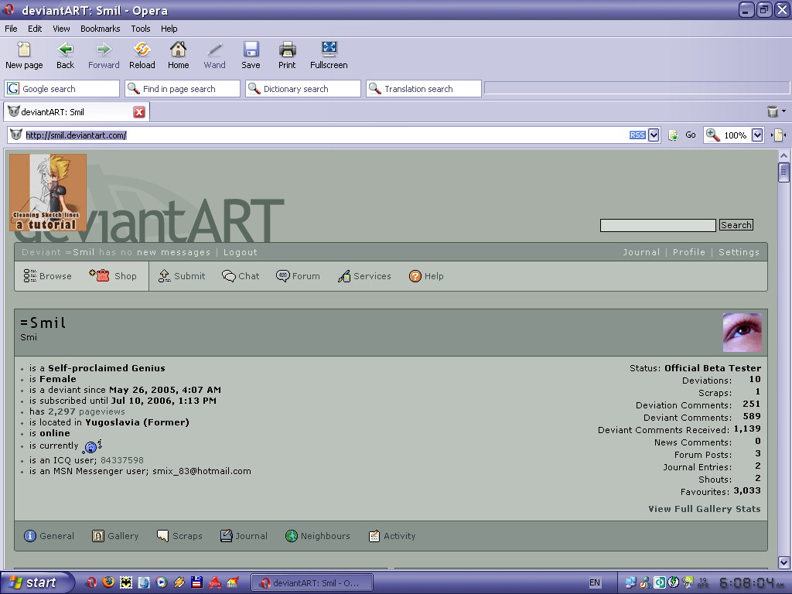Open the Journal link beside Profile

641,252
